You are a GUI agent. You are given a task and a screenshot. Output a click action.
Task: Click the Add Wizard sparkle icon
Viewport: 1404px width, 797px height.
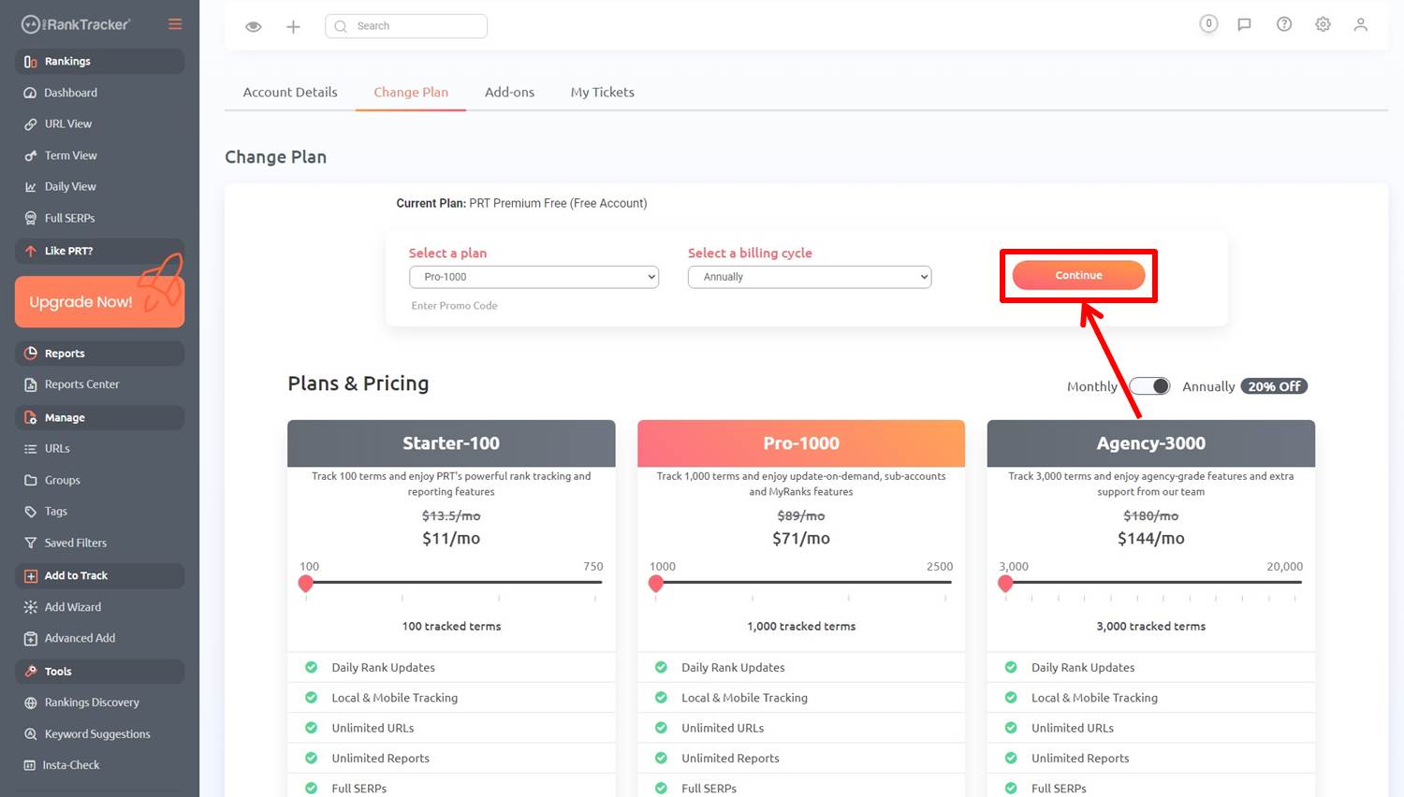click(x=30, y=607)
